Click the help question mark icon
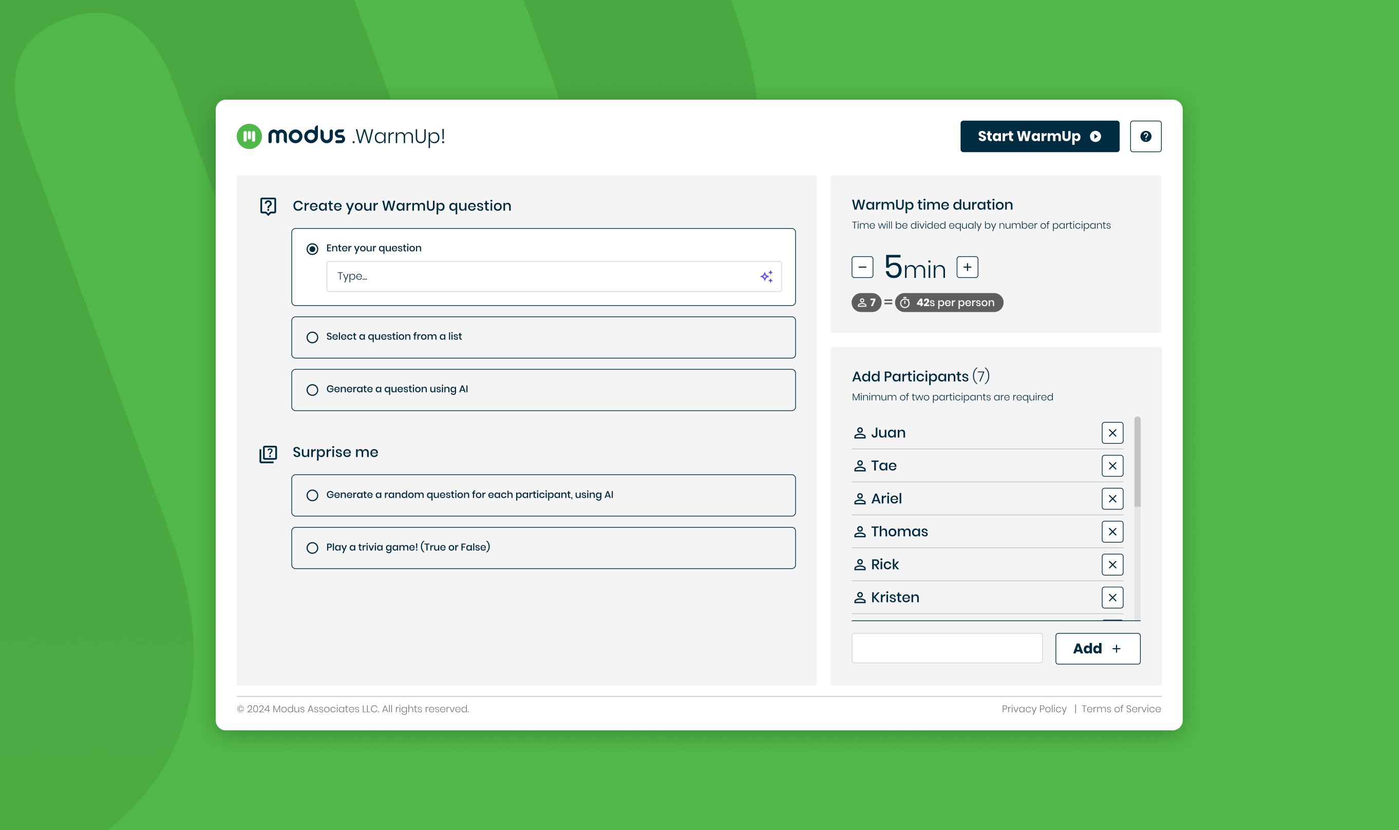This screenshot has height=830, width=1399. [1146, 136]
